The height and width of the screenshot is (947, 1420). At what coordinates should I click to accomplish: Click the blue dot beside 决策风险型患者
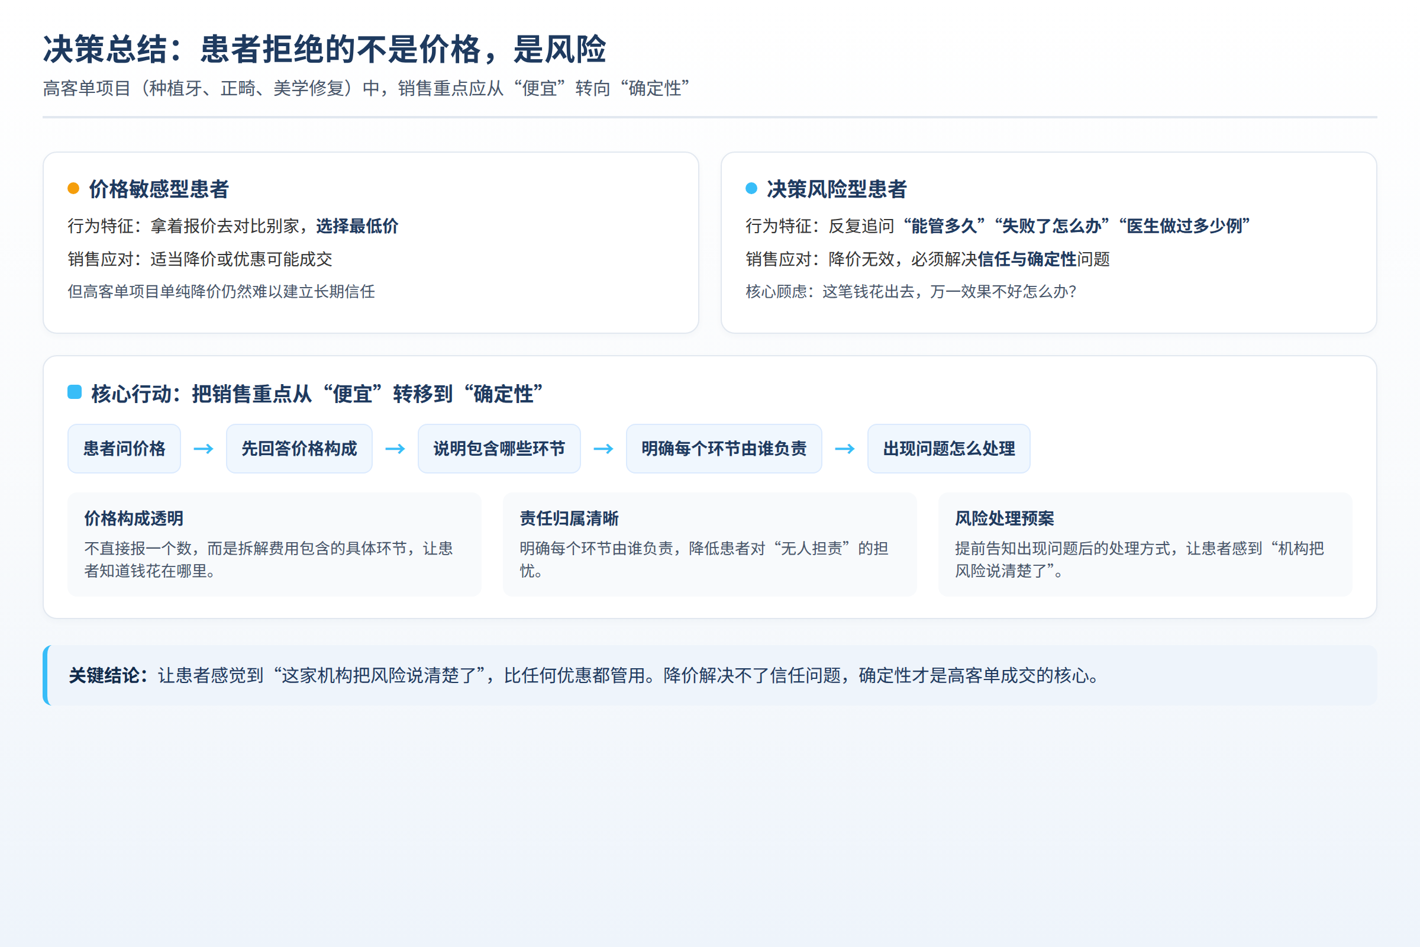coord(751,188)
